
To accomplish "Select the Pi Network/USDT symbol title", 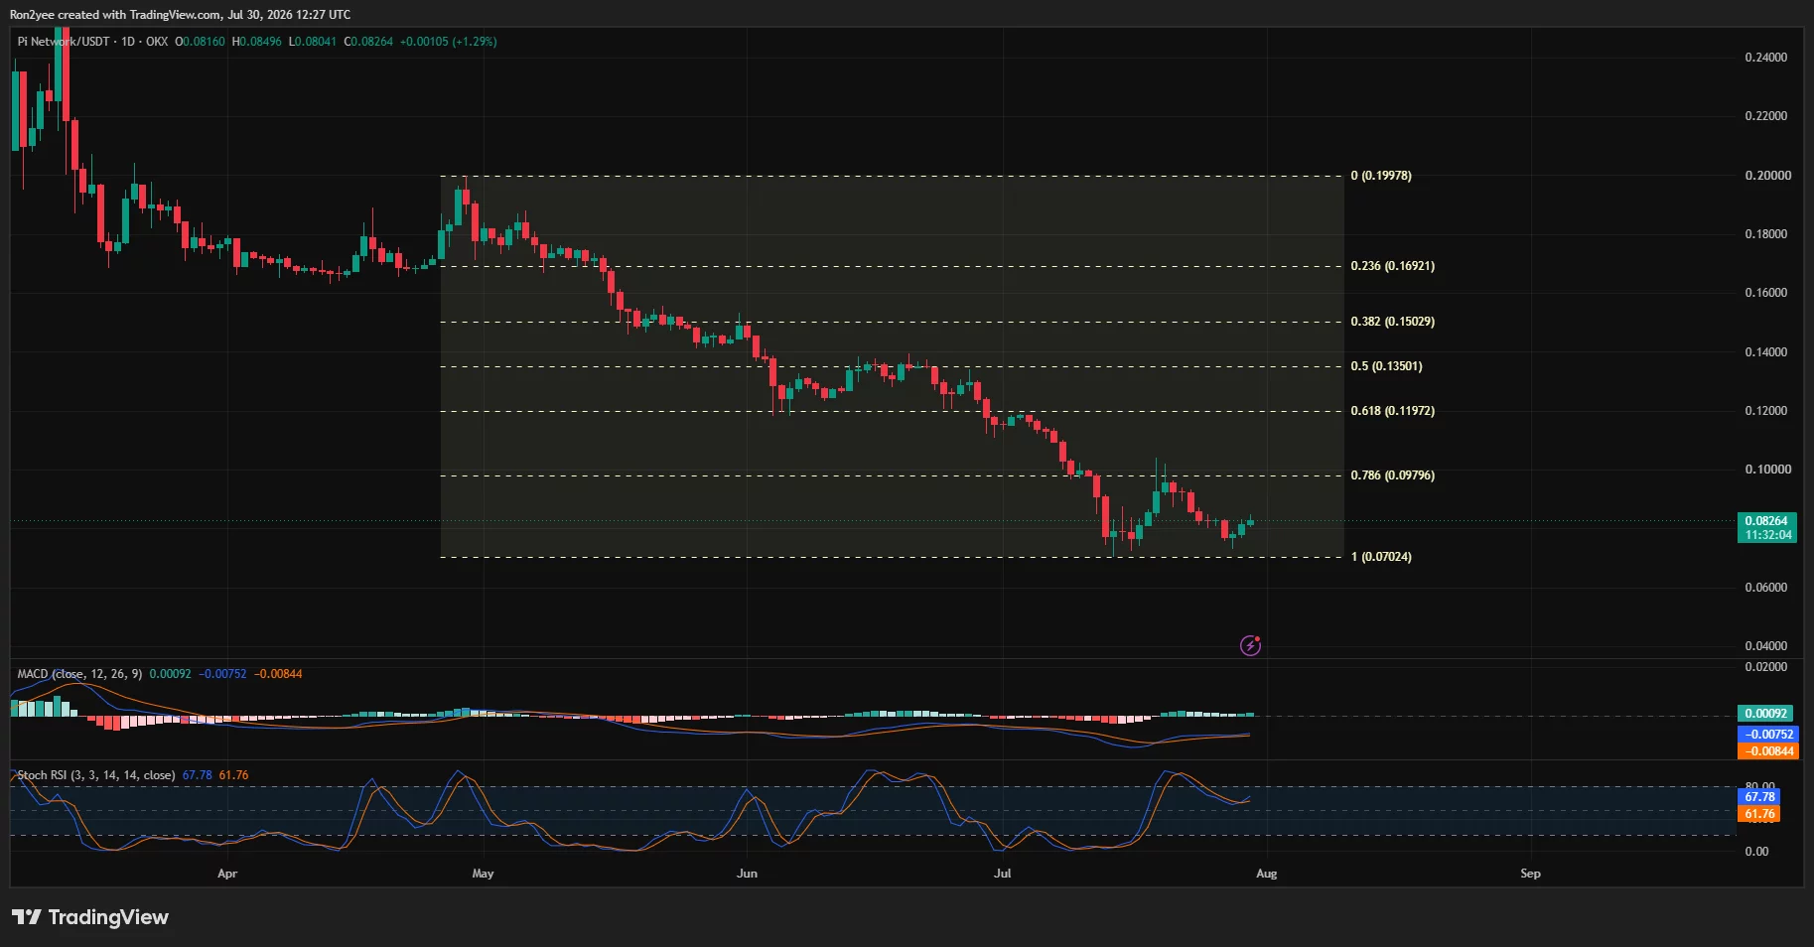I will tap(65, 42).
